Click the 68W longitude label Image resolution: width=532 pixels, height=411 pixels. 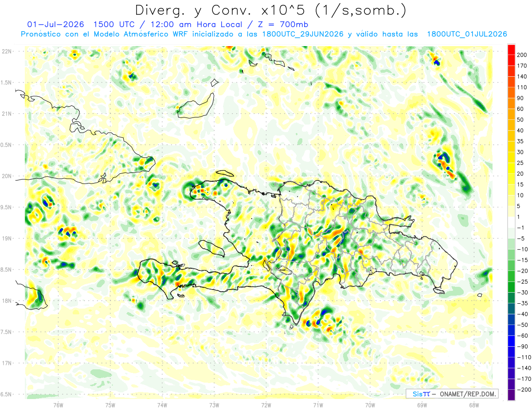474,405
